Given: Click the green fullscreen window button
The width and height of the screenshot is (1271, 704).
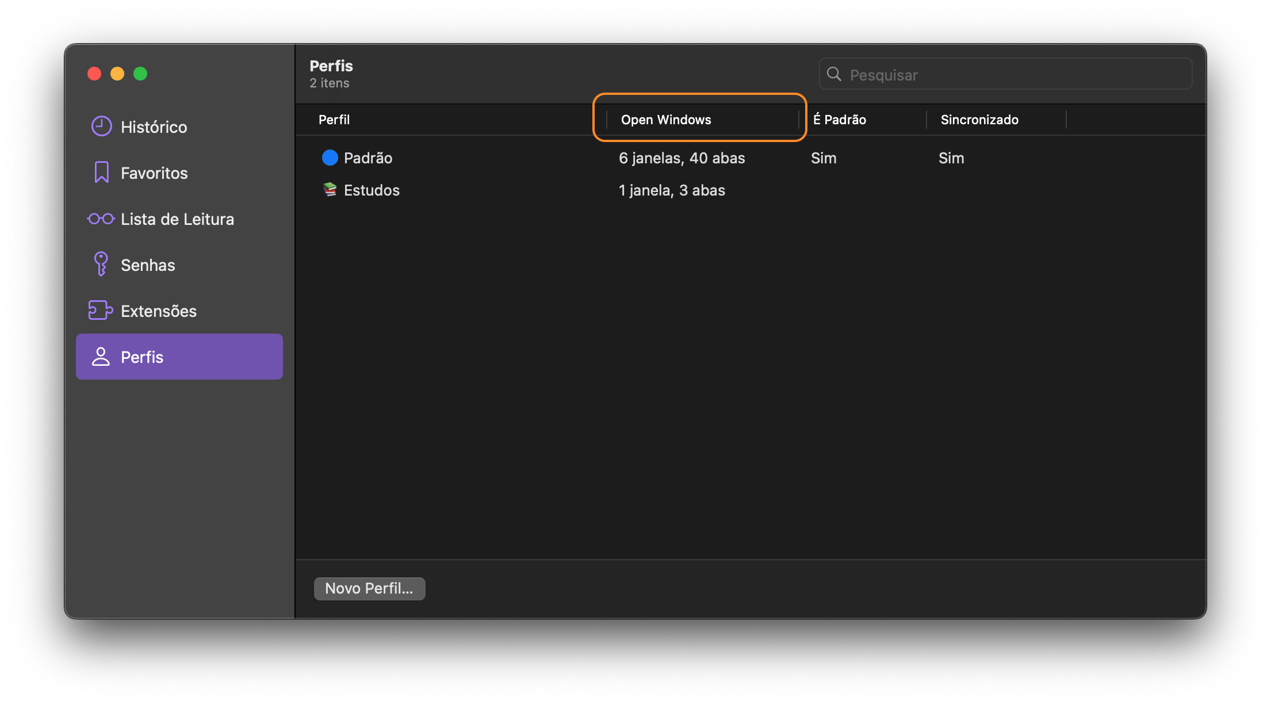Looking at the screenshot, I should (140, 74).
